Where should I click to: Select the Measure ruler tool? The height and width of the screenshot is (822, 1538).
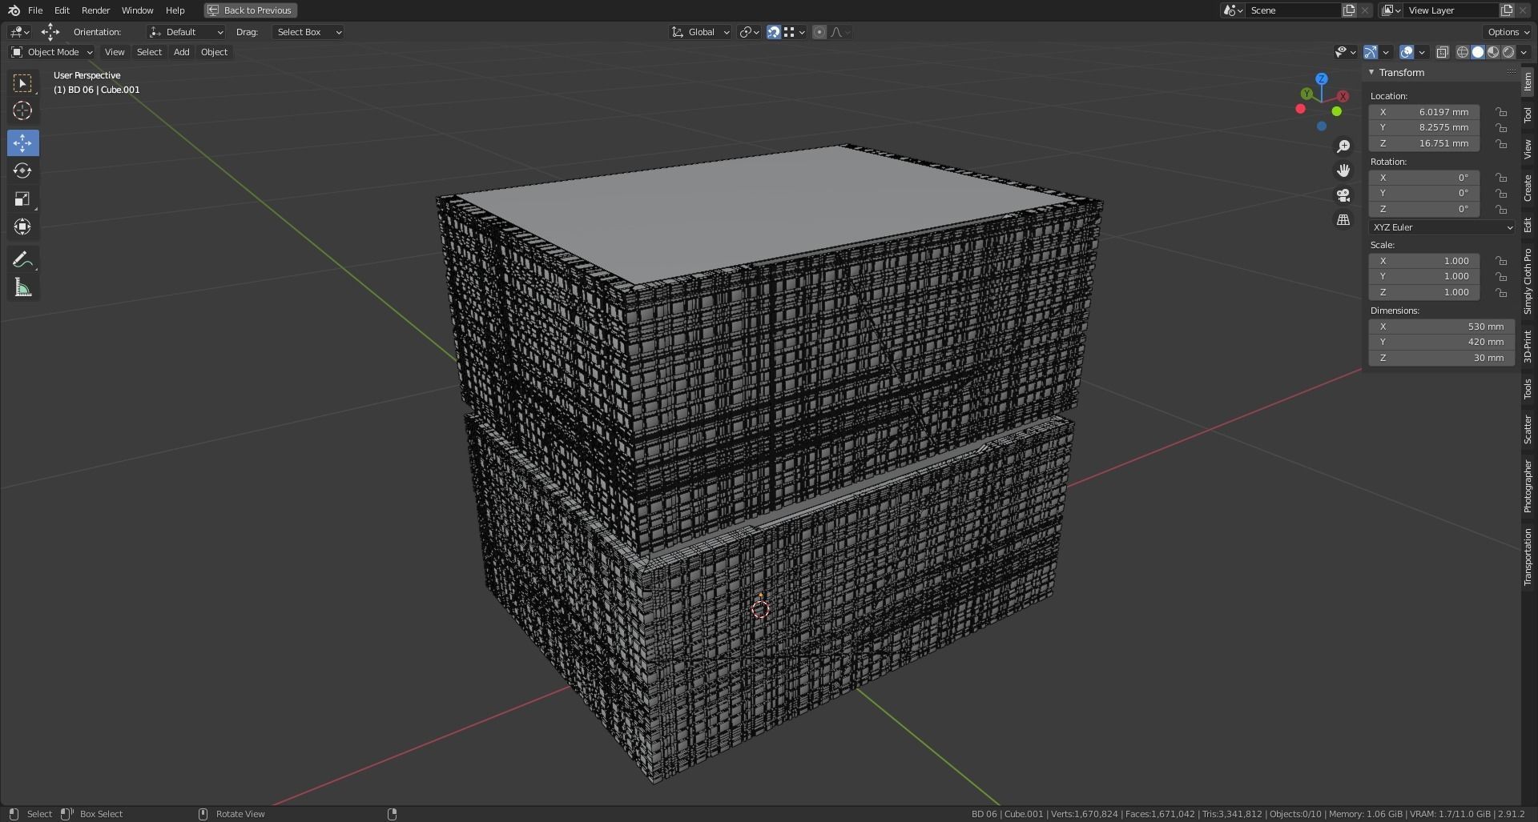click(22, 288)
